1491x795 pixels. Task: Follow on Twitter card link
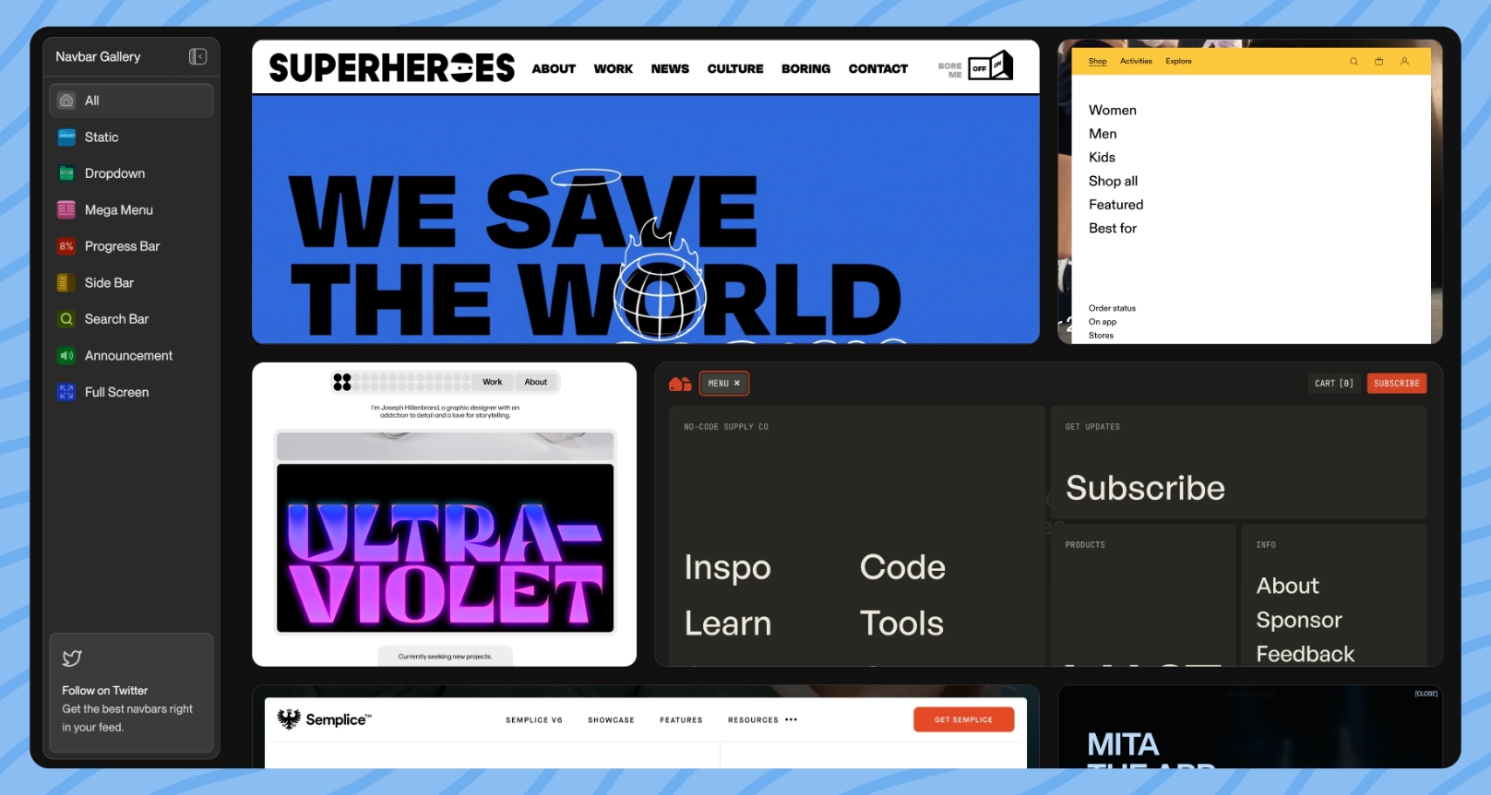131,693
